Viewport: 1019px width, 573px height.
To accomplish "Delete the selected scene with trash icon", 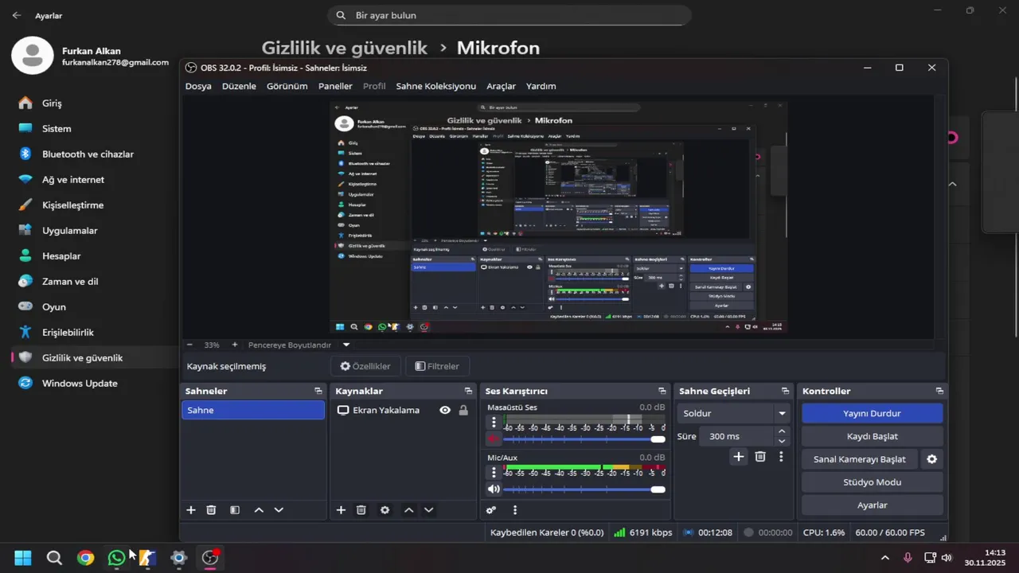I will click(x=211, y=510).
